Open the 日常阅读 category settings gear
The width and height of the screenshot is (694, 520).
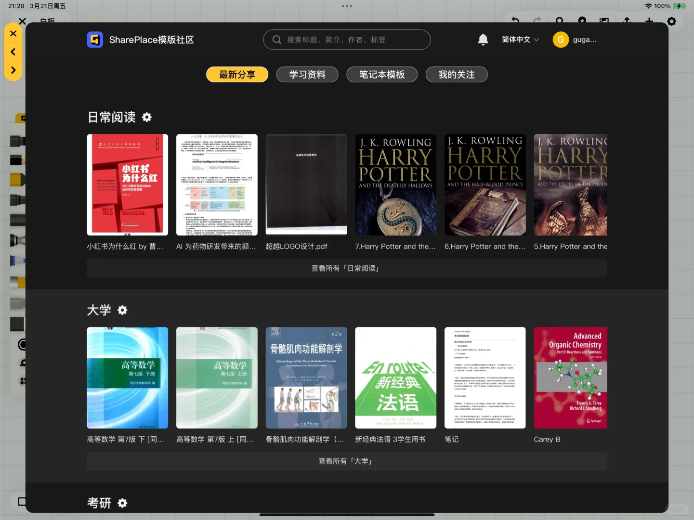[x=146, y=117]
